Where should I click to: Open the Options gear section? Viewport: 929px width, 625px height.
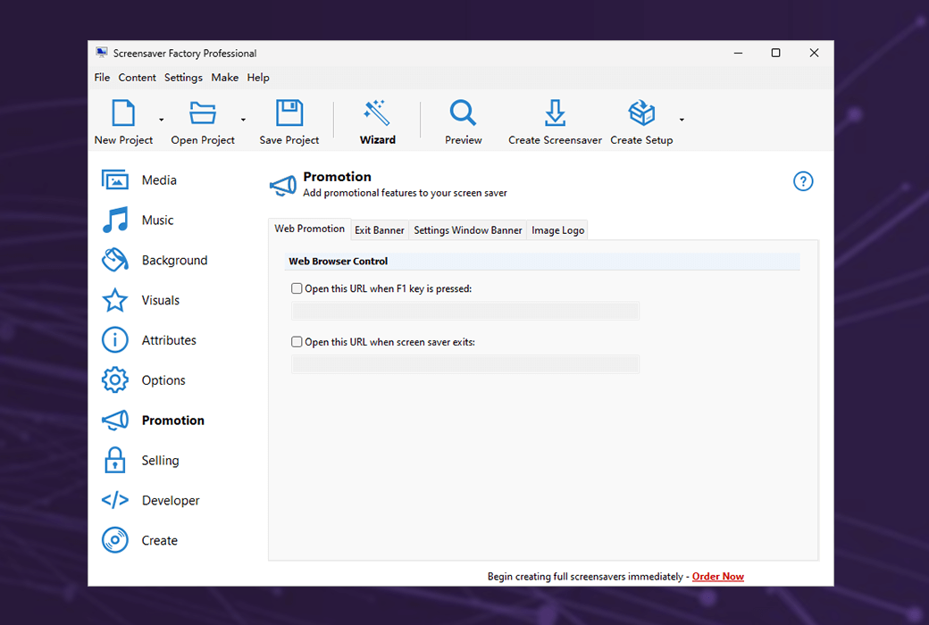tap(144, 380)
